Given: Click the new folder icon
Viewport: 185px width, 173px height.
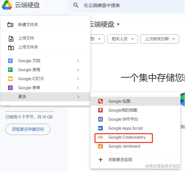Looking at the screenshot, I should 10,25.
